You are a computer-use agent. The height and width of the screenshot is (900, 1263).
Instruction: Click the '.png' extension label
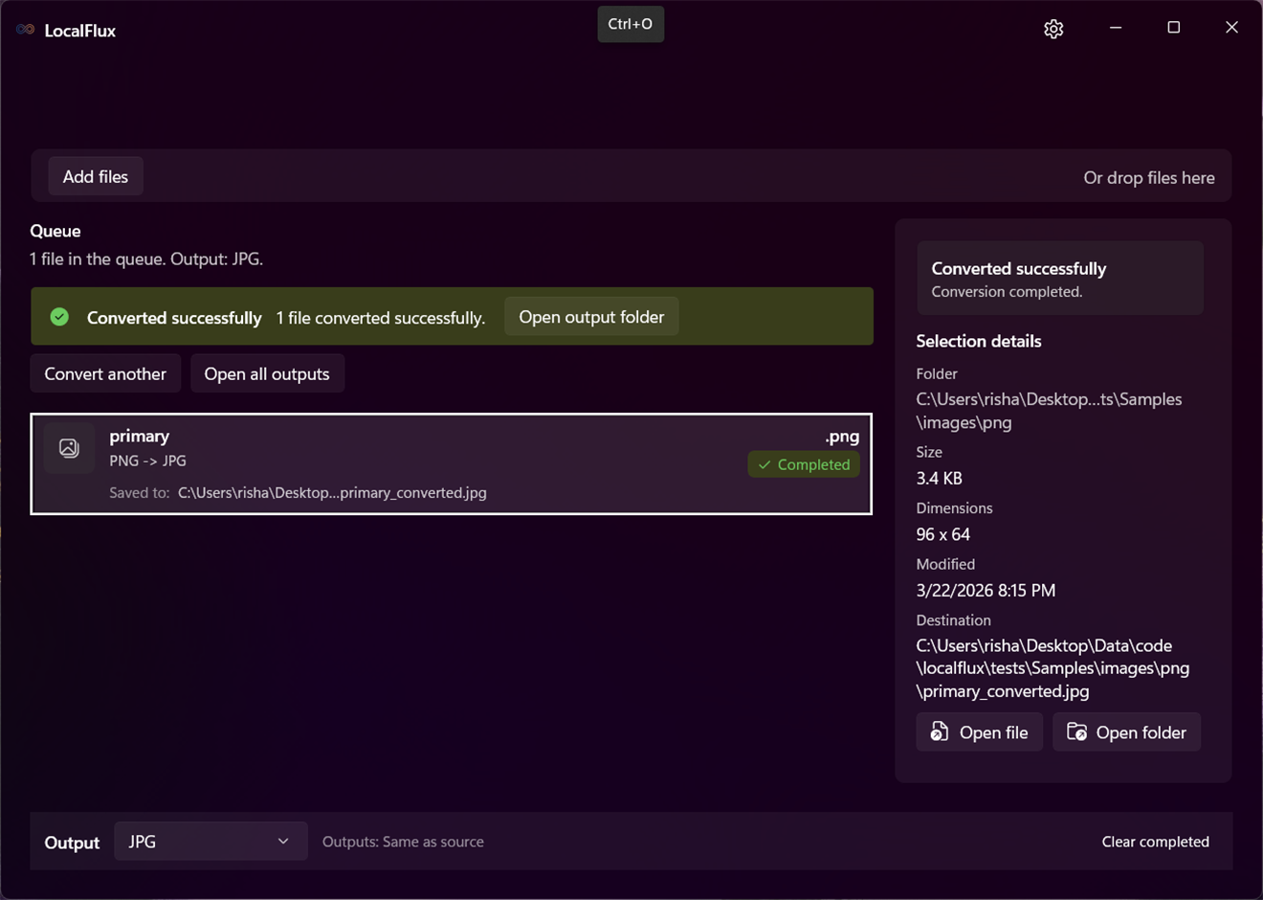click(842, 437)
